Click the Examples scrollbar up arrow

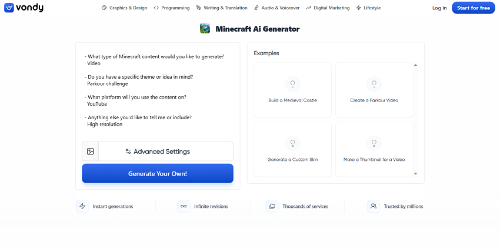pos(415,65)
